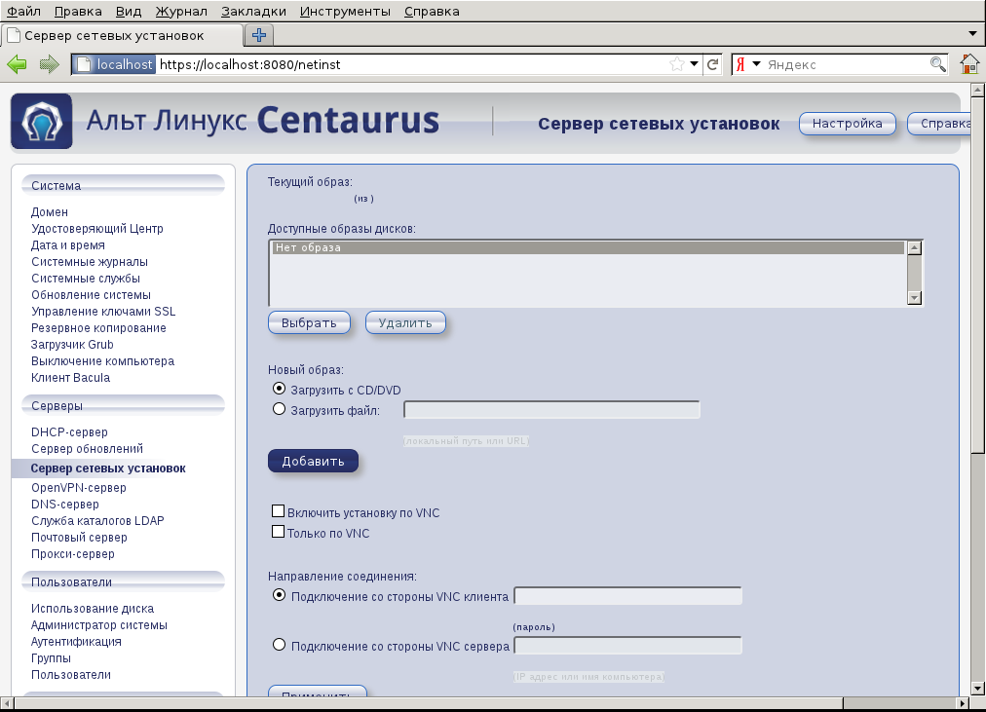
Task: Enable 'Включить установку по VNC' checkbox
Action: 278,511
